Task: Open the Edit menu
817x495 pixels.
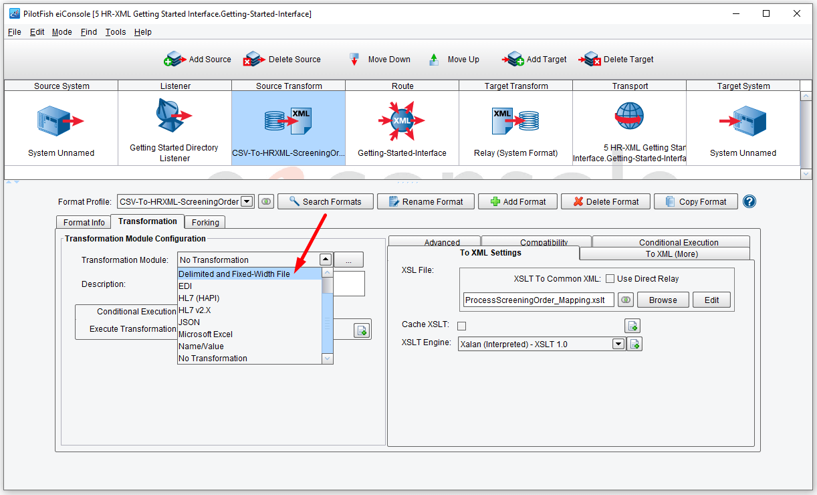Action: (37, 31)
